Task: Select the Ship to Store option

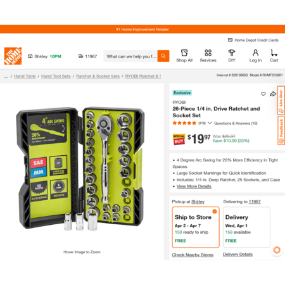Action: coord(196,227)
